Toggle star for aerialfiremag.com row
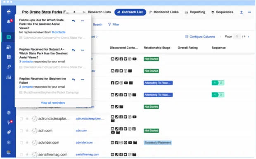The image size is (256, 159). point(27,154)
